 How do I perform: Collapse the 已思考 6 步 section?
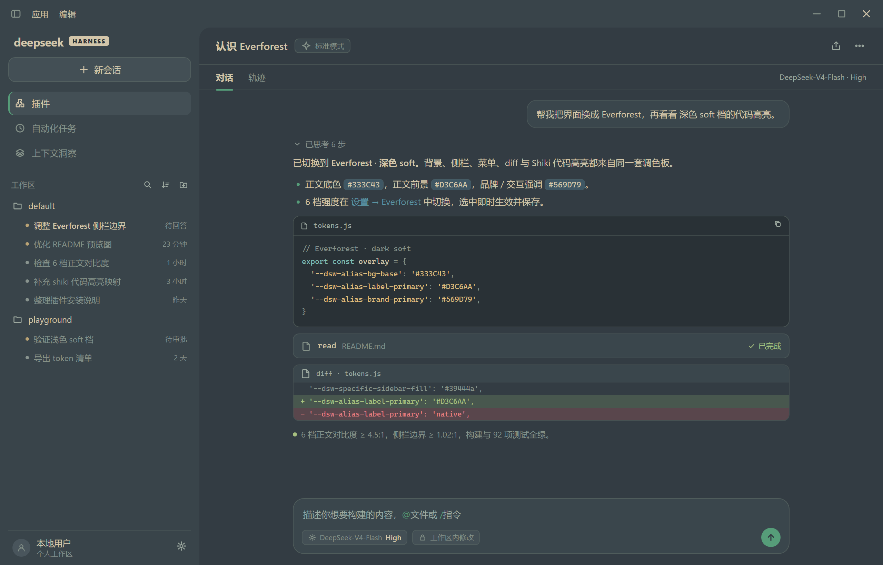pyautogui.click(x=319, y=144)
